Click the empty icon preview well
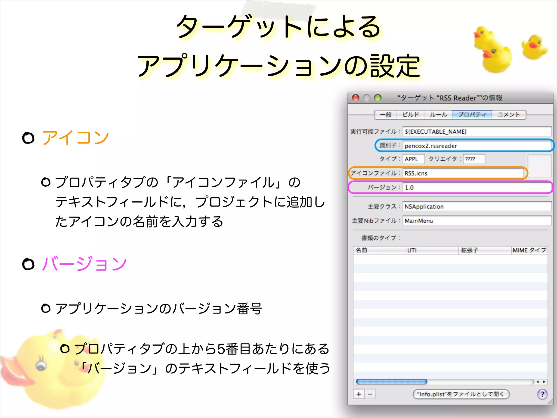Image resolution: width=557 pixels, height=418 pixels. [x=539, y=166]
